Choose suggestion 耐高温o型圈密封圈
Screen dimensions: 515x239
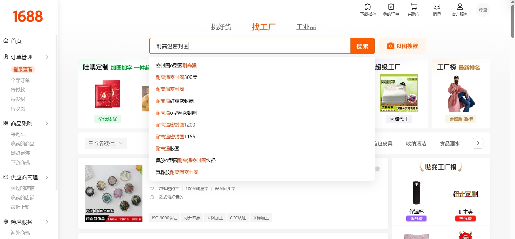[262, 113]
